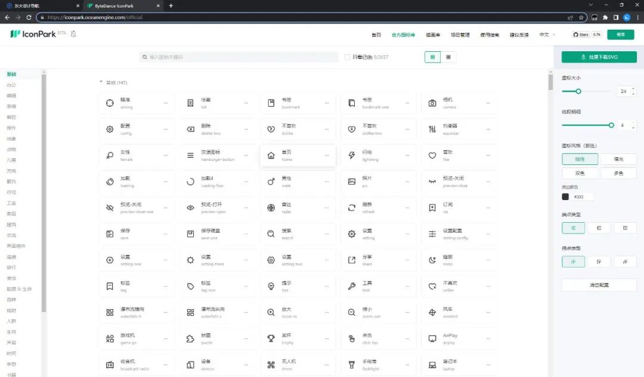This screenshot has width=644, height=377.
Task: Pick the pic photo icon
Action: (x=352, y=182)
